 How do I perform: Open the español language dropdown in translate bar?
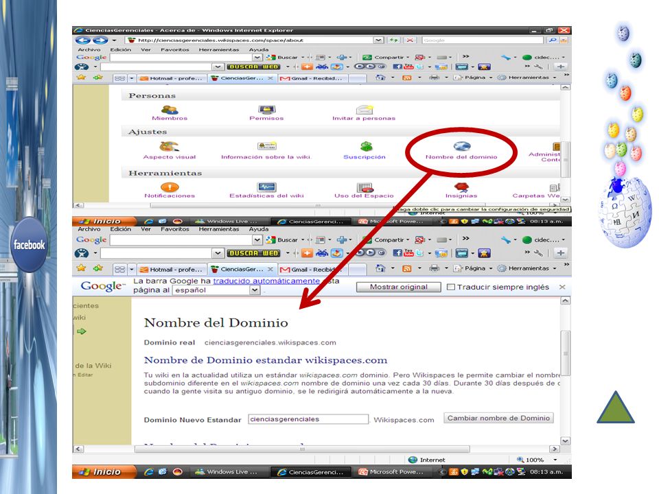255,290
